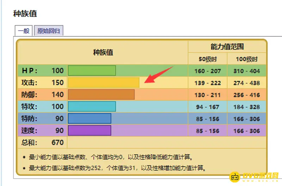Select the yellow 攻击 stat bar
This screenshot has height=186, width=282.
tap(103, 82)
